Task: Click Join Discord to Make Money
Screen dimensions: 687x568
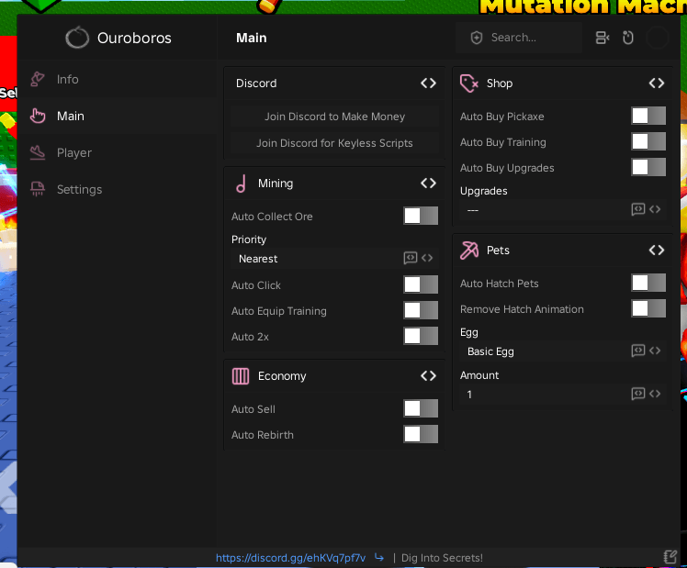Action: point(334,117)
